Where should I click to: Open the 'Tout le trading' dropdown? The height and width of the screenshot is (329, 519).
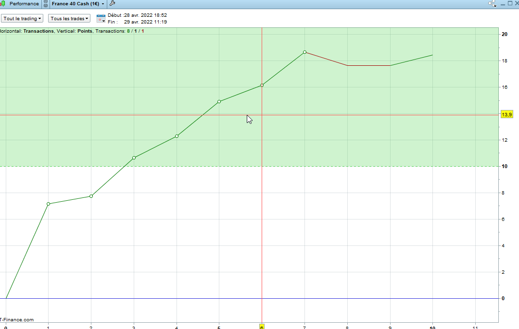(22, 19)
